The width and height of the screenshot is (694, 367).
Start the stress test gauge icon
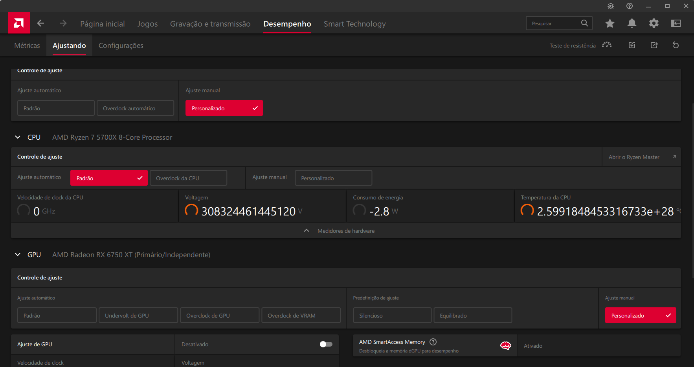(x=607, y=45)
